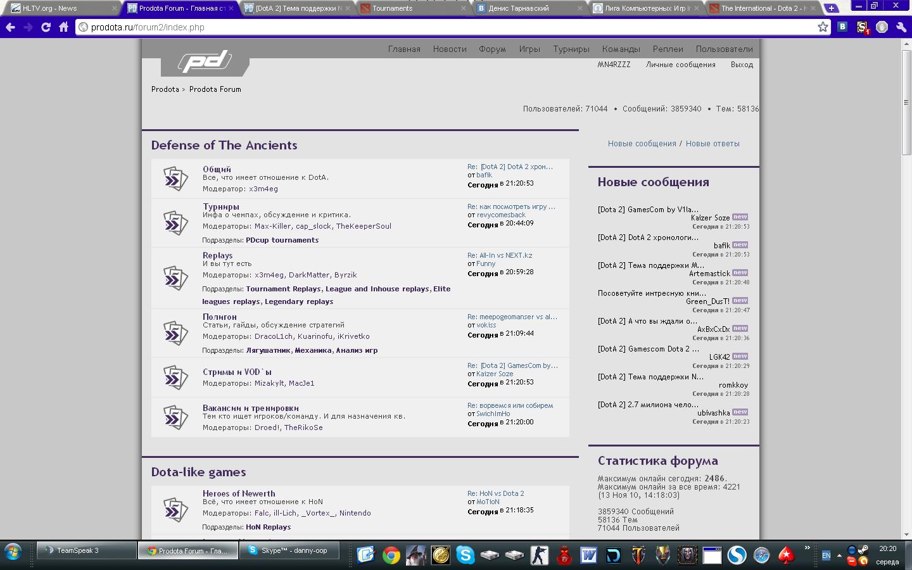Open the Новые ответы link
The width and height of the screenshot is (912, 570).
click(712, 144)
